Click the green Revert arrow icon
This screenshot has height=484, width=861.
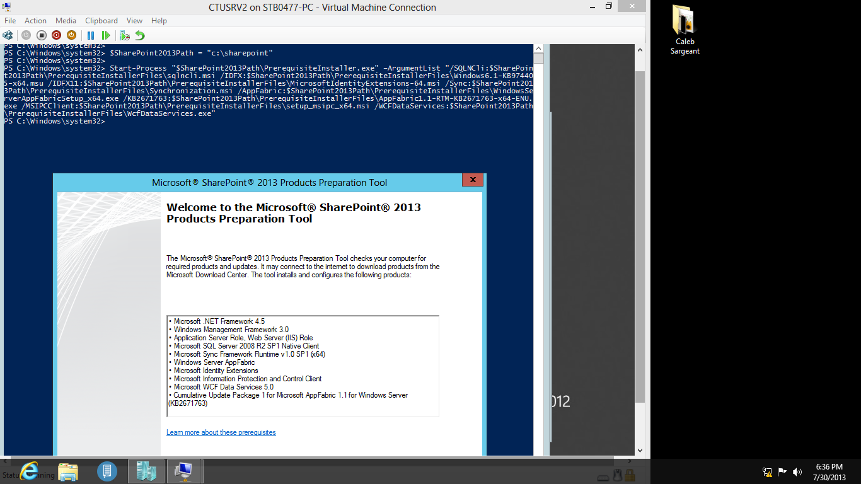point(140,35)
